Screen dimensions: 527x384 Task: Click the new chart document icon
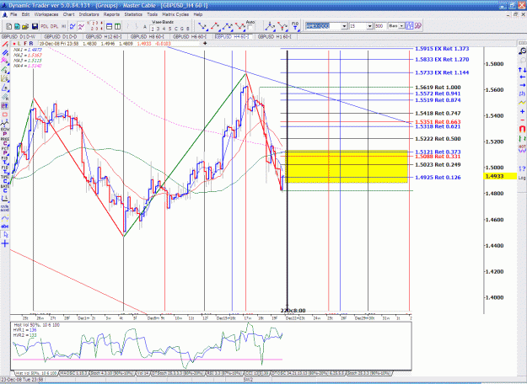coord(9,26)
